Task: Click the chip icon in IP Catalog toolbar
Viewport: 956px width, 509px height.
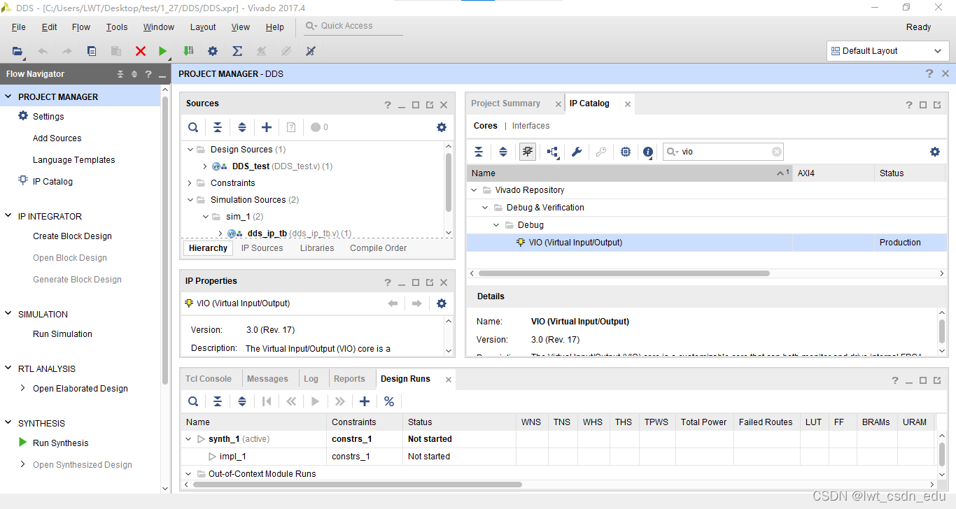Action: tap(626, 152)
